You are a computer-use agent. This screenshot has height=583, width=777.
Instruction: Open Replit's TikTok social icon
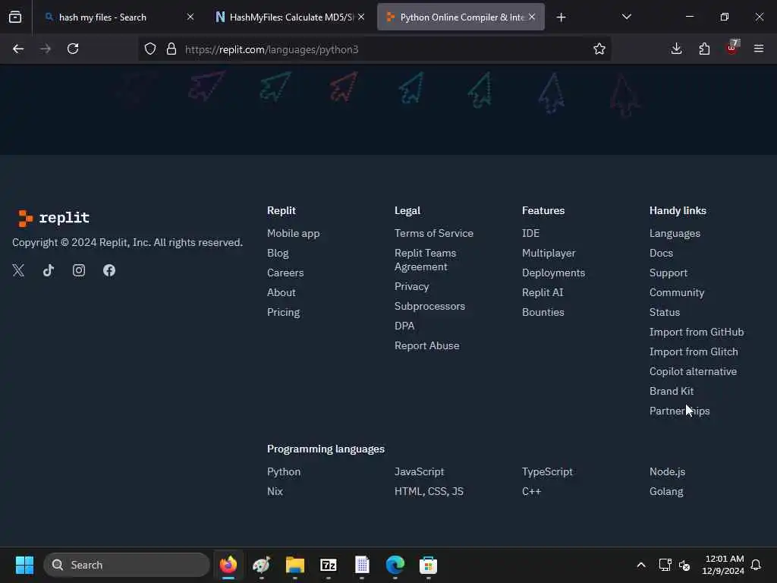49,270
